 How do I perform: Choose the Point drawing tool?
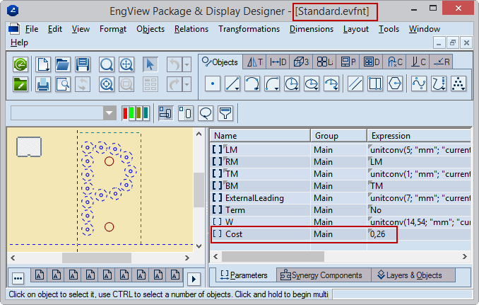click(213, 84)
